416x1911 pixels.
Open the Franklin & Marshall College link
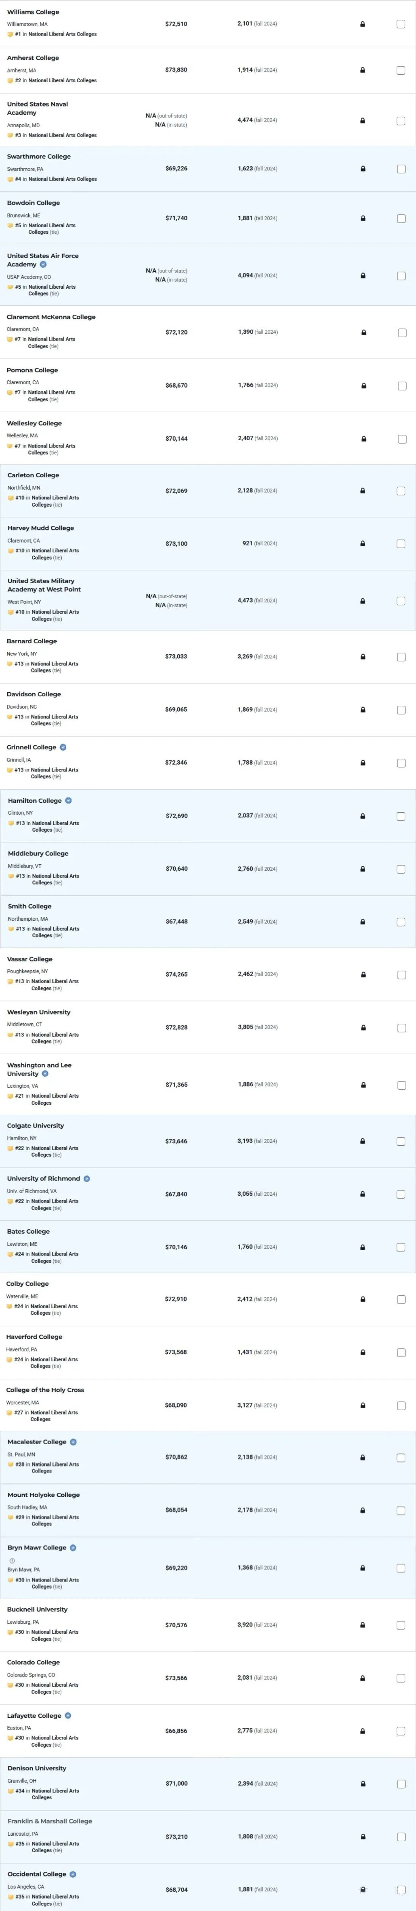[50, 1821]
